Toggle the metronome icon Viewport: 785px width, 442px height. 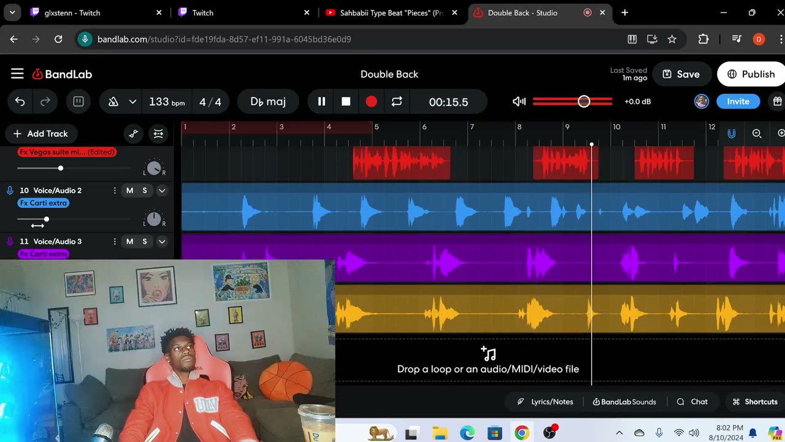113,102
